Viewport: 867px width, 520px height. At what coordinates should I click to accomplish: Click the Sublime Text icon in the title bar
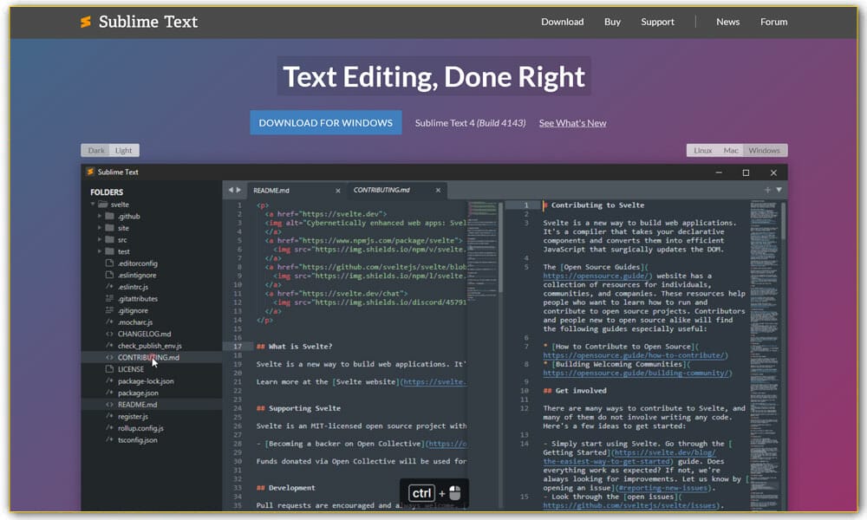(90, 172)
